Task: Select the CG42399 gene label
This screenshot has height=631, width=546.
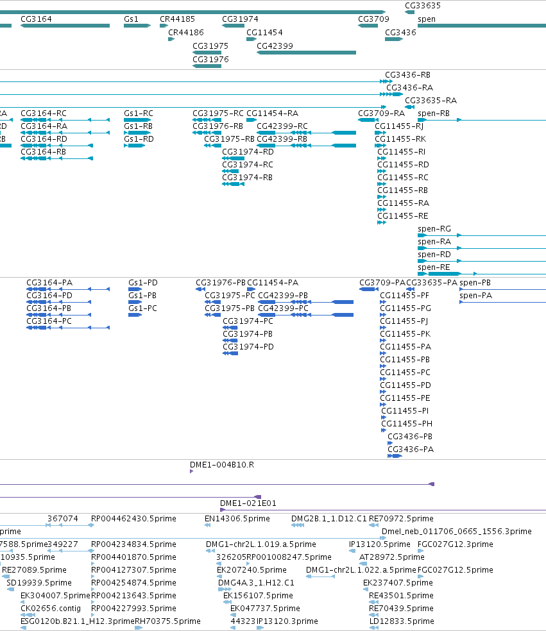Action: coord(275,46)
